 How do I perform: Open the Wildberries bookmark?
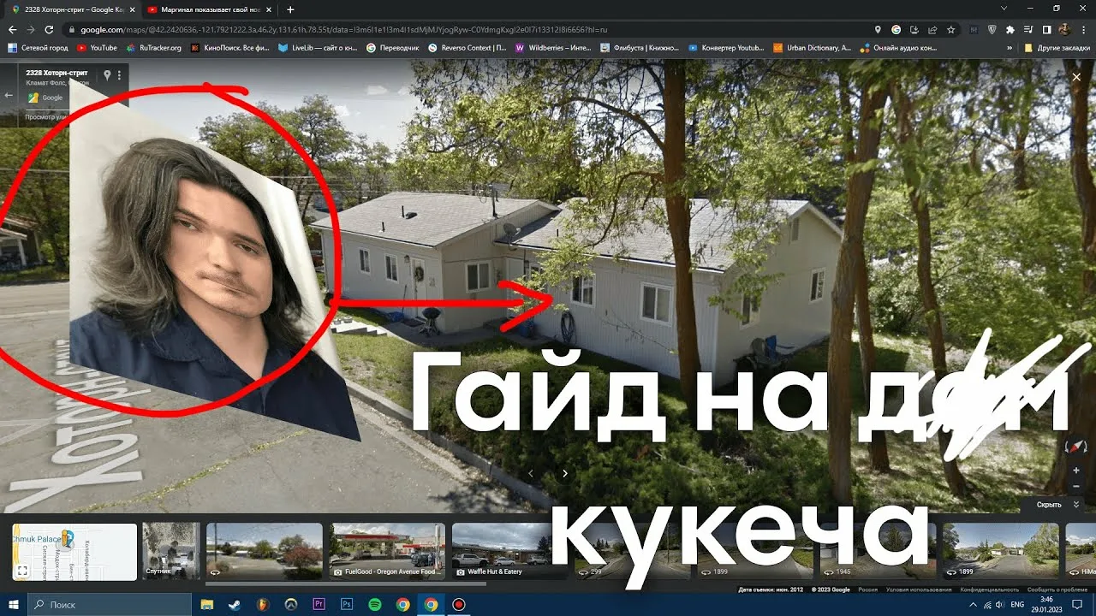(x=554, y=48)
